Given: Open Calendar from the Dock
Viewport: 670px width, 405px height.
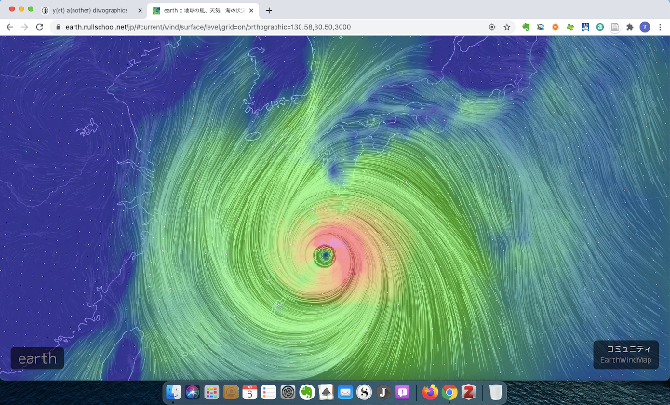Looking at the screenshot, I should tap(249, 392).
